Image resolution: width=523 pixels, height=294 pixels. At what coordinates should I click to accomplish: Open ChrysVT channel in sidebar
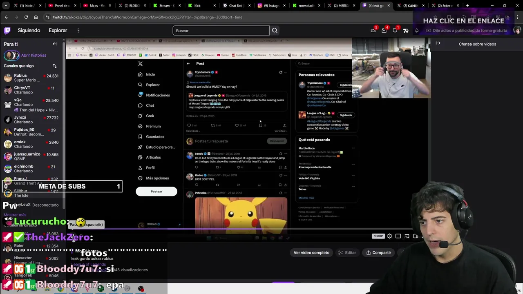click(32, 90)
